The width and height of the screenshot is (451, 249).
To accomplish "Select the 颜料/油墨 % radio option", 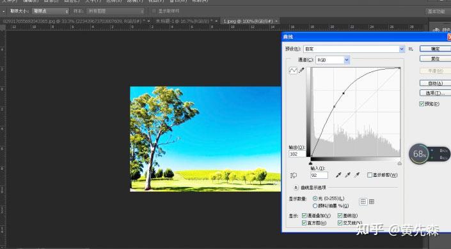I will point(315,206).
